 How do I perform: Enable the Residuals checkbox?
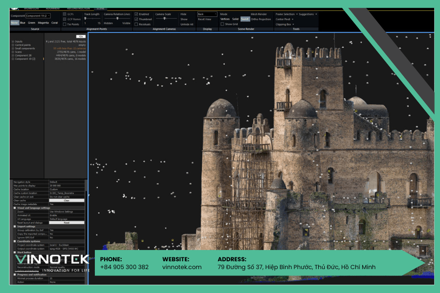[136, 24]
